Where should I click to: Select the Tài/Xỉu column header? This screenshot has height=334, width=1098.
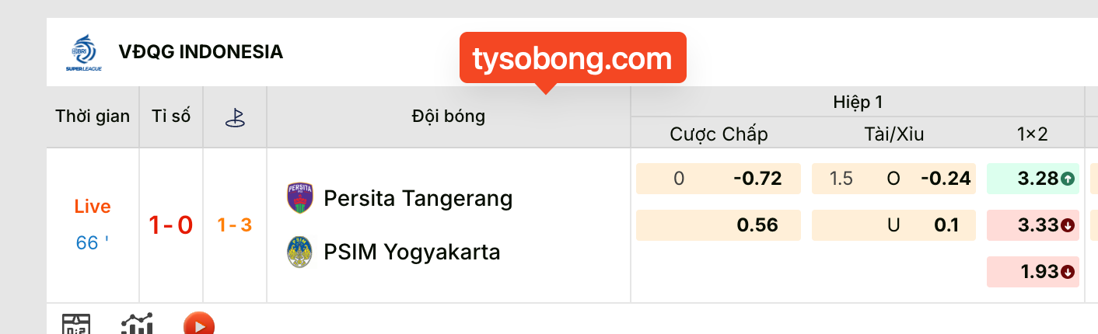click(x=893, y=134)
